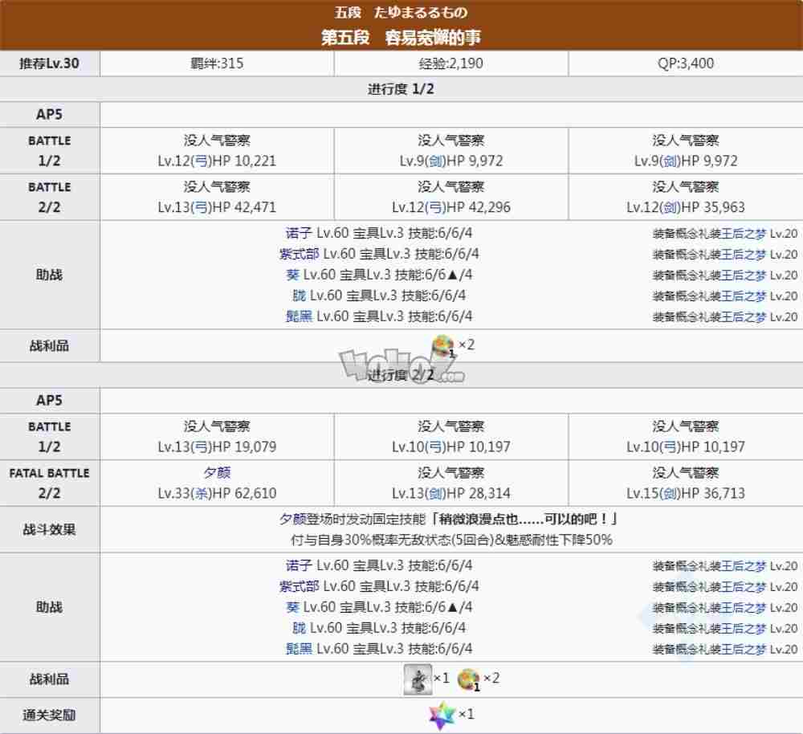The width and height of the screenshot is (803, 734).
Task: Select the 推荐Lv.30 cell
Action: 50,63
